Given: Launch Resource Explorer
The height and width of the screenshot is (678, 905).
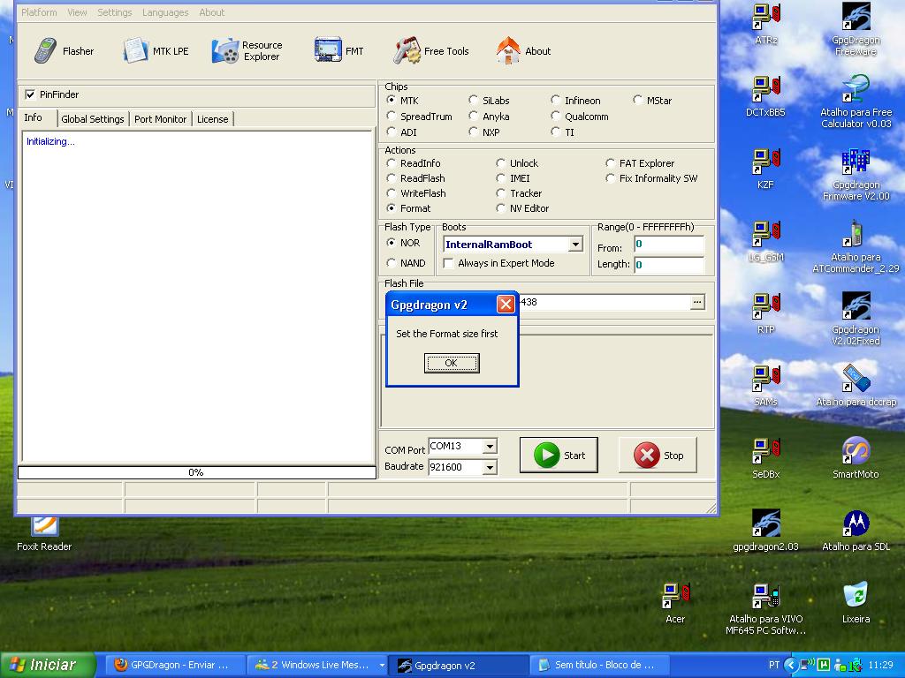Looking at the screenshot, I should (x=247, y=50).
